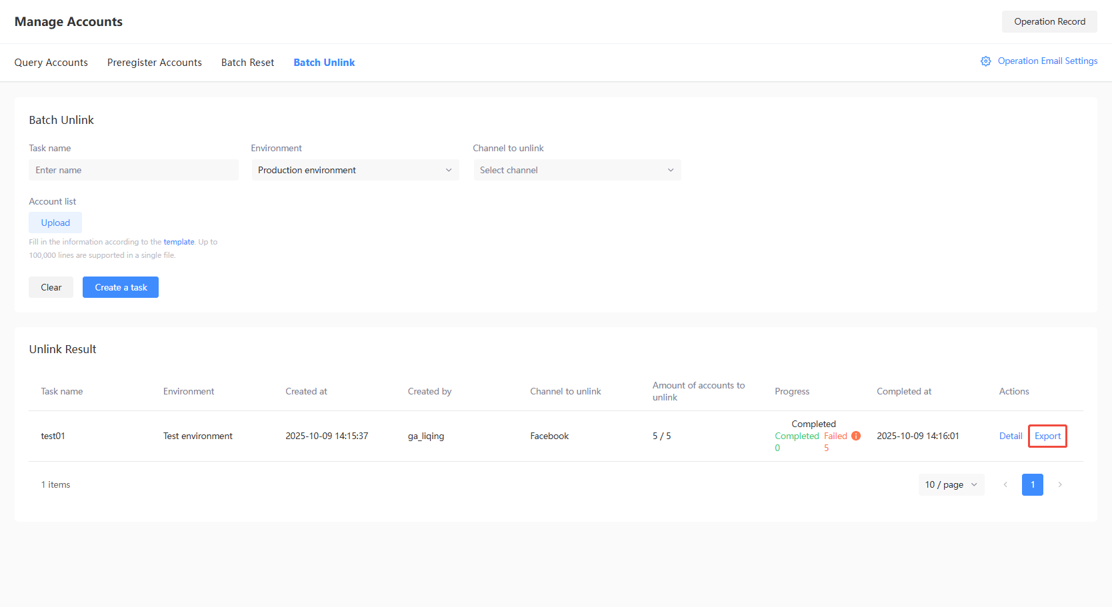Open the Preregister Accounts tab
Image resolution: width=1112 pixels, height=607 pixels.
pos(155,63)
